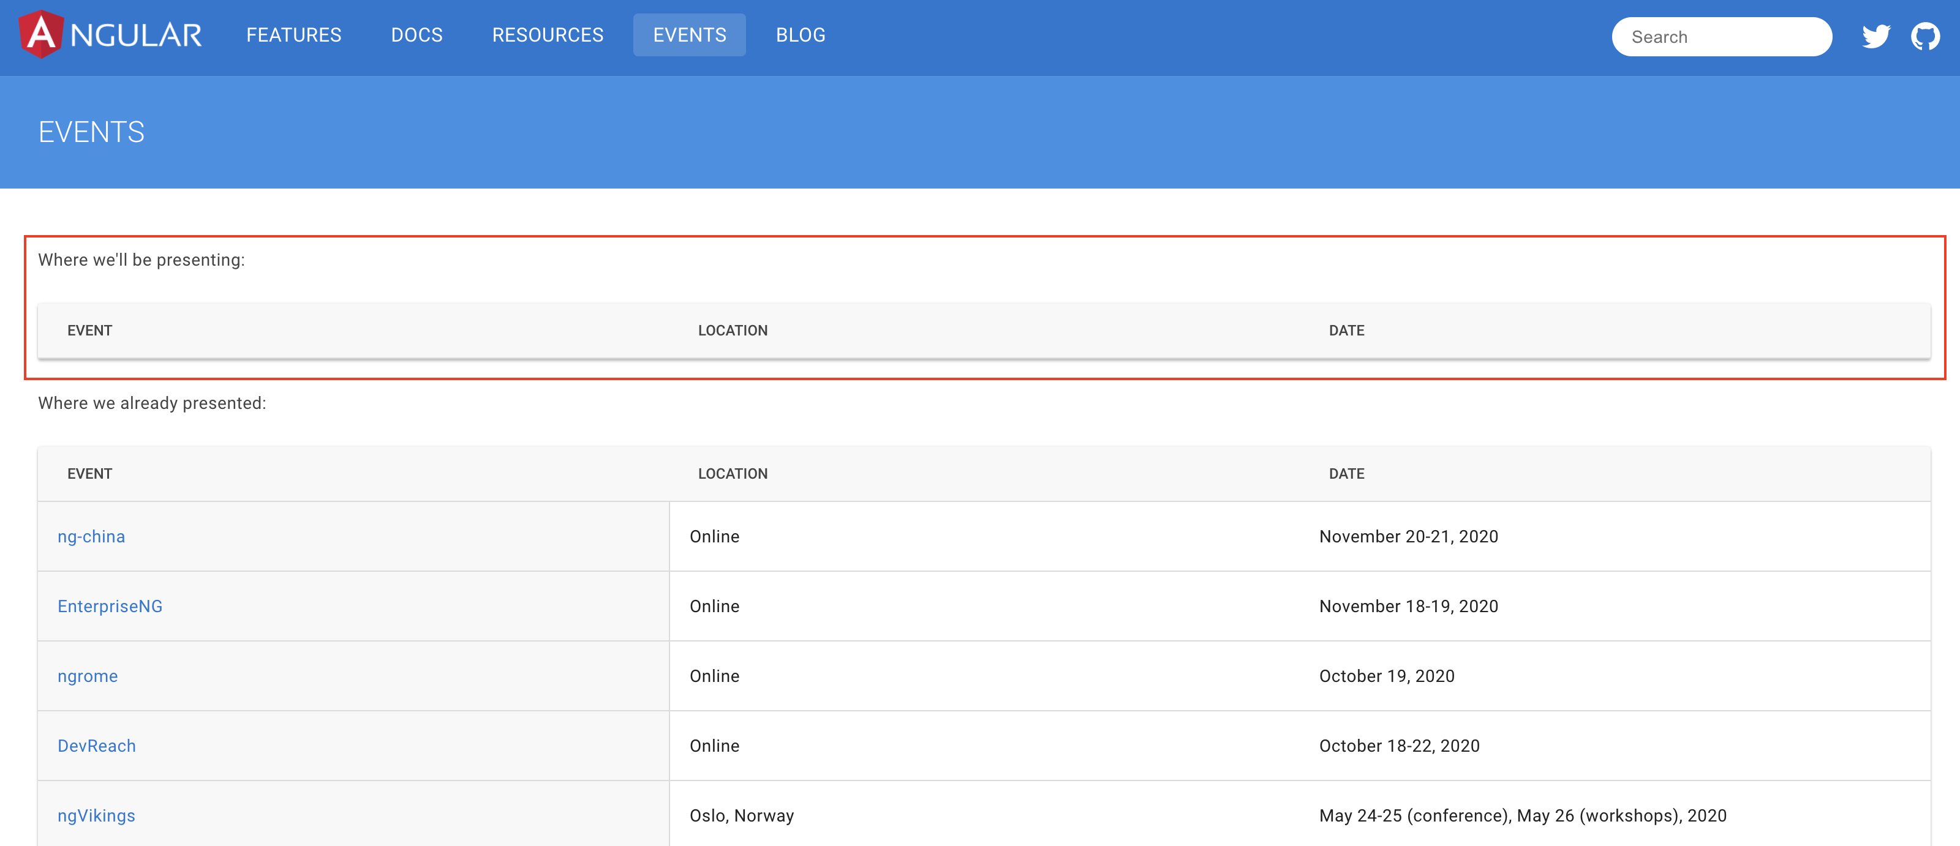
Task: Click DATE header of upcoming table
Action: [x=1346, y=331]
